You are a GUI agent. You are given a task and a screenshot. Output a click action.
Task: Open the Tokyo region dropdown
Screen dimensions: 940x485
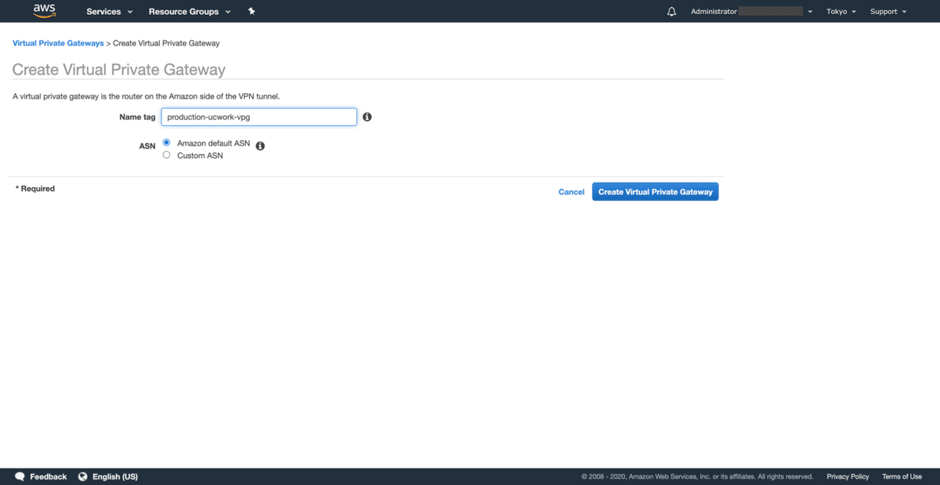pos(841,12)
